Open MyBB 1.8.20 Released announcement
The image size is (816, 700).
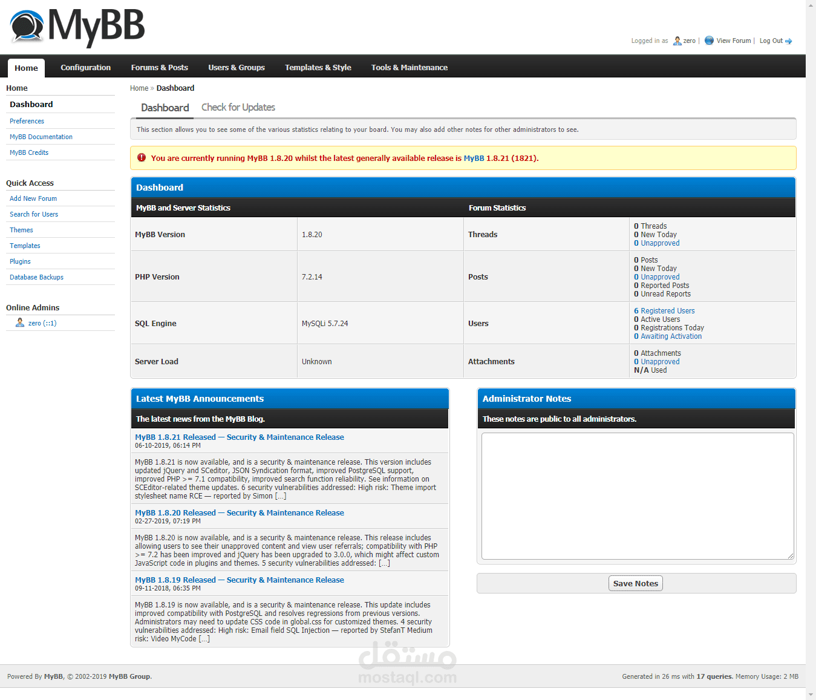(240, 512)
